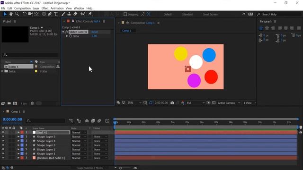
Task: Open the Effect menu
Action: pyautogui.click(x=45, y=8)
